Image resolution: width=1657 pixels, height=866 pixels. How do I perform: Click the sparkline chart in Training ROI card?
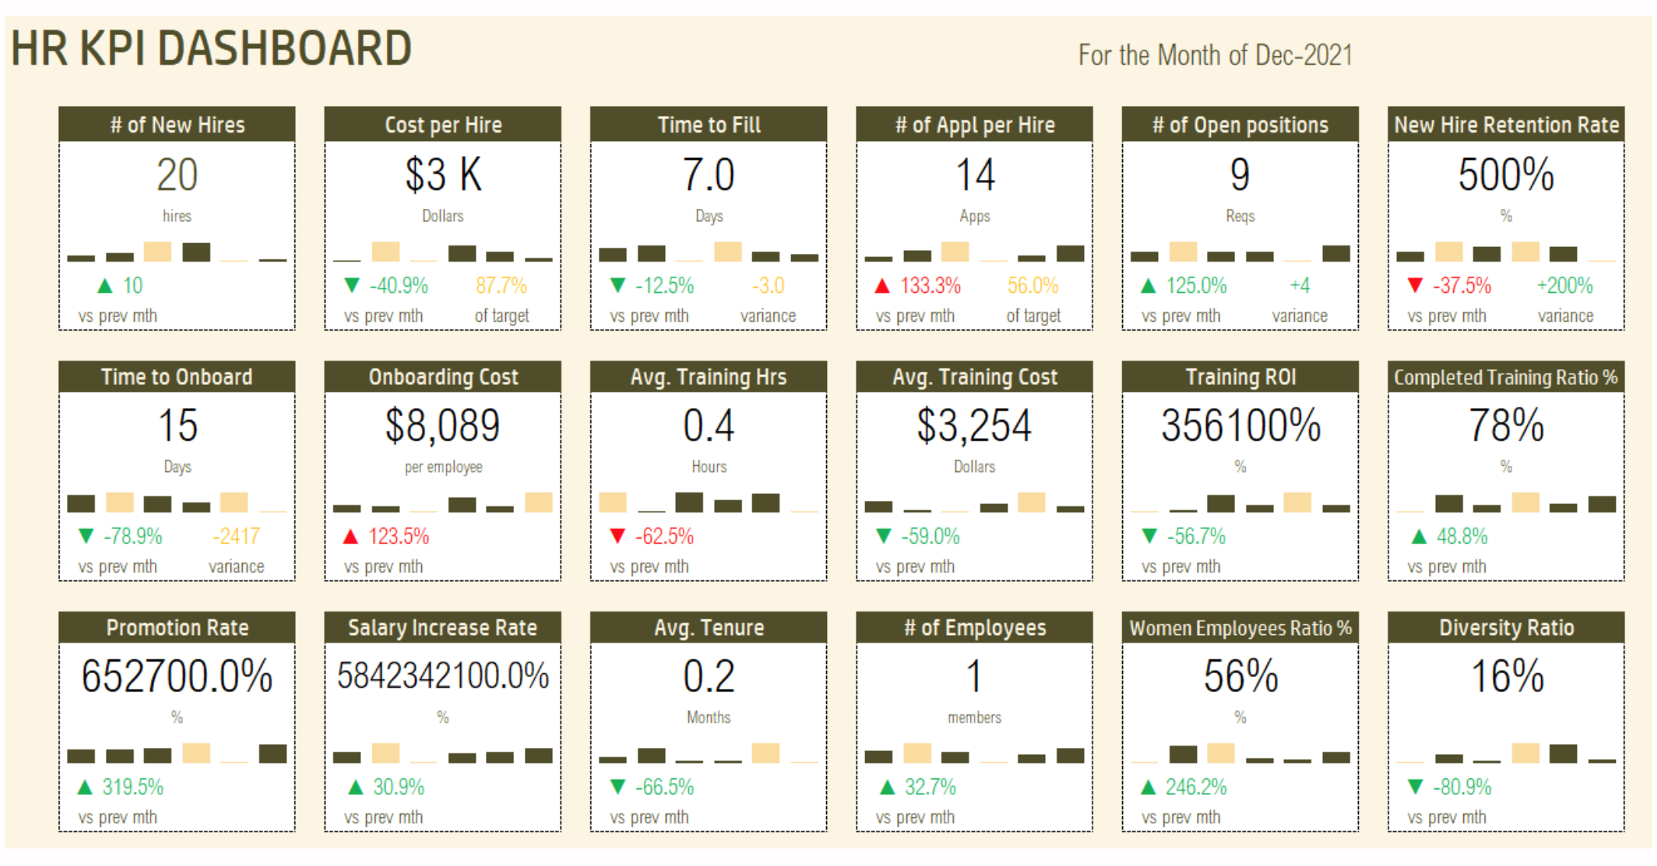click(1240, 502)
